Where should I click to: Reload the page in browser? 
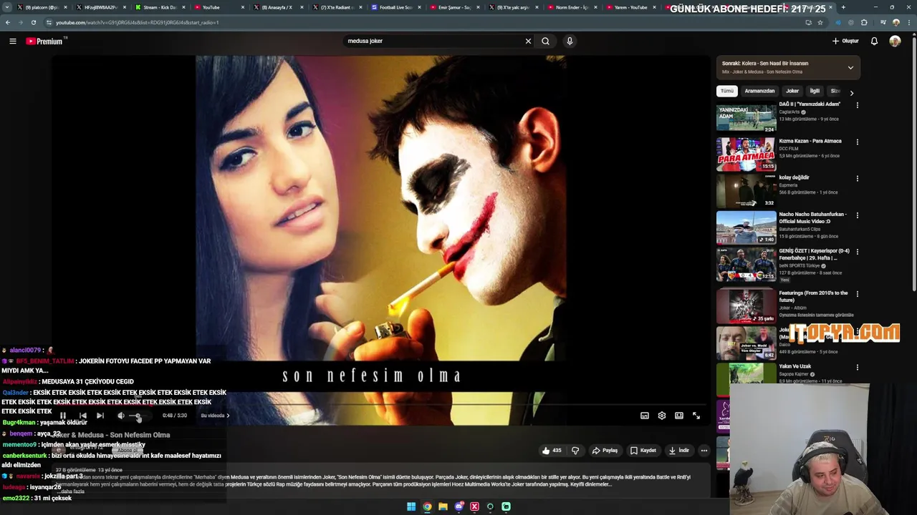click(x=34, y=22)
